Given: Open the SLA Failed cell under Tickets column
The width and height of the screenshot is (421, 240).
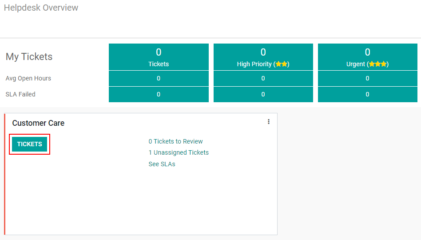Looking at the screenshot, I should pyautogui.click(x=159, y=94).
